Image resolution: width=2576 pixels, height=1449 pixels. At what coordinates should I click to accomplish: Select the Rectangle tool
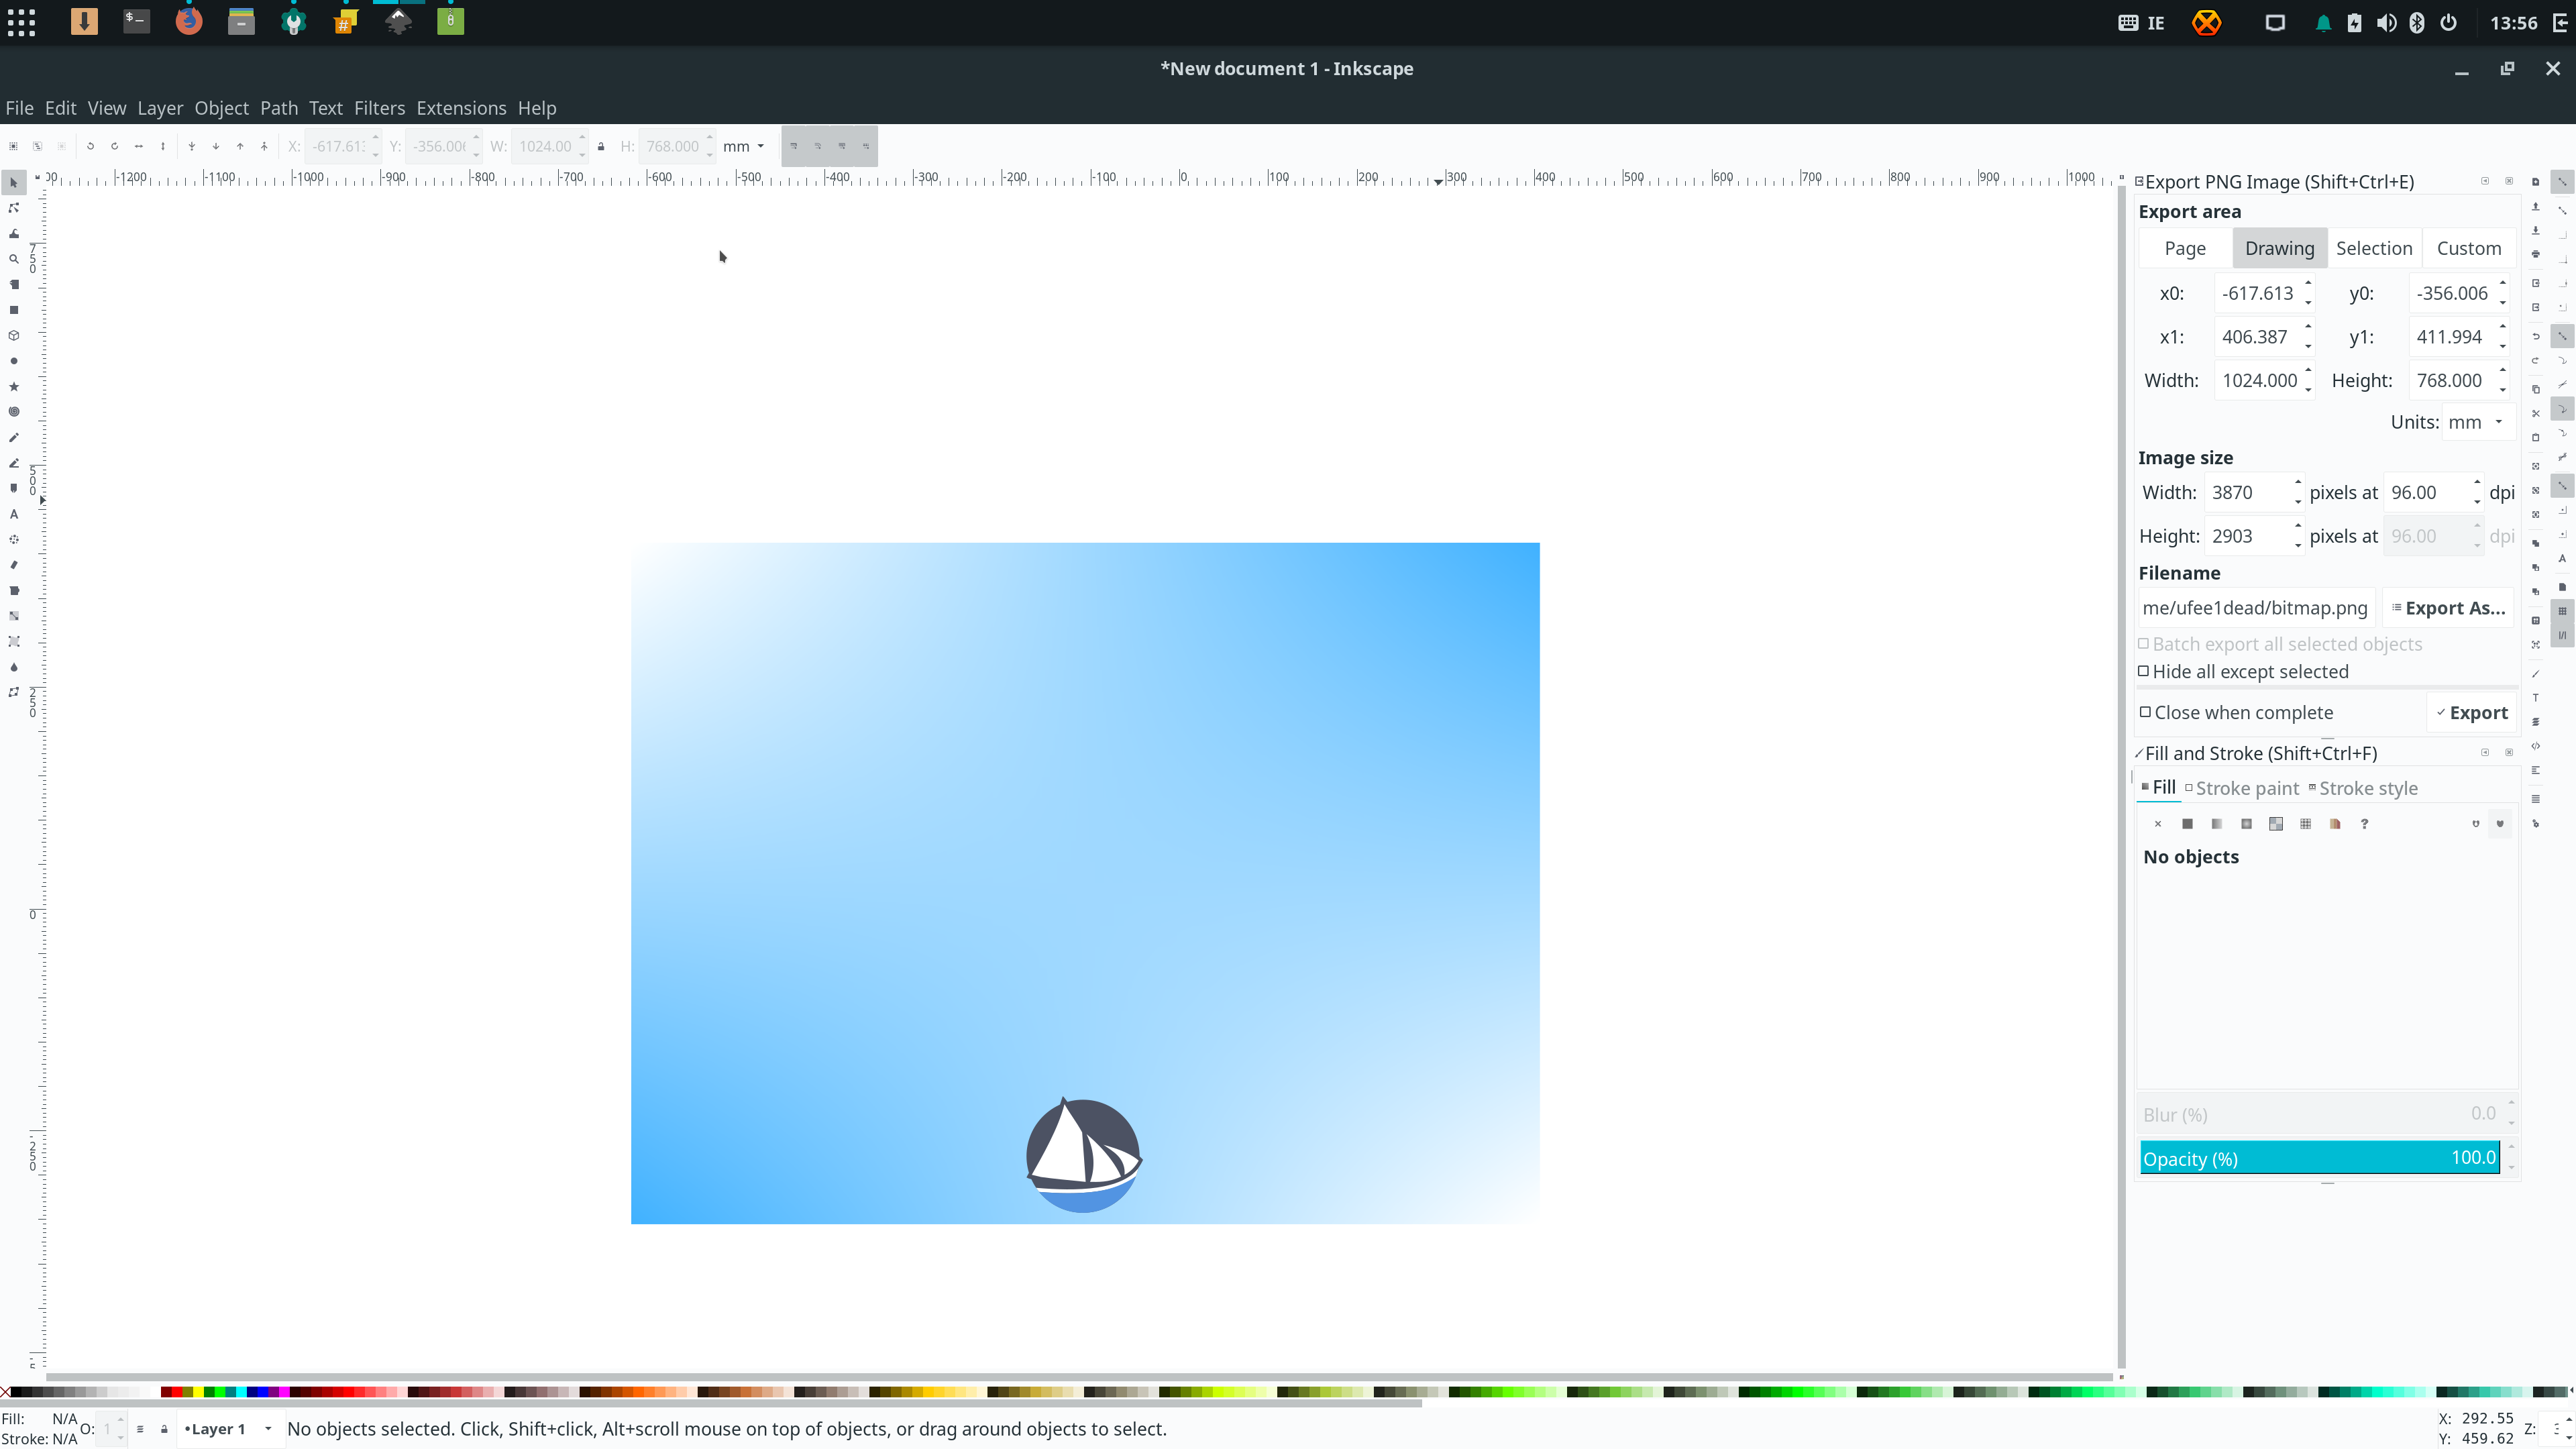[14, 310]
